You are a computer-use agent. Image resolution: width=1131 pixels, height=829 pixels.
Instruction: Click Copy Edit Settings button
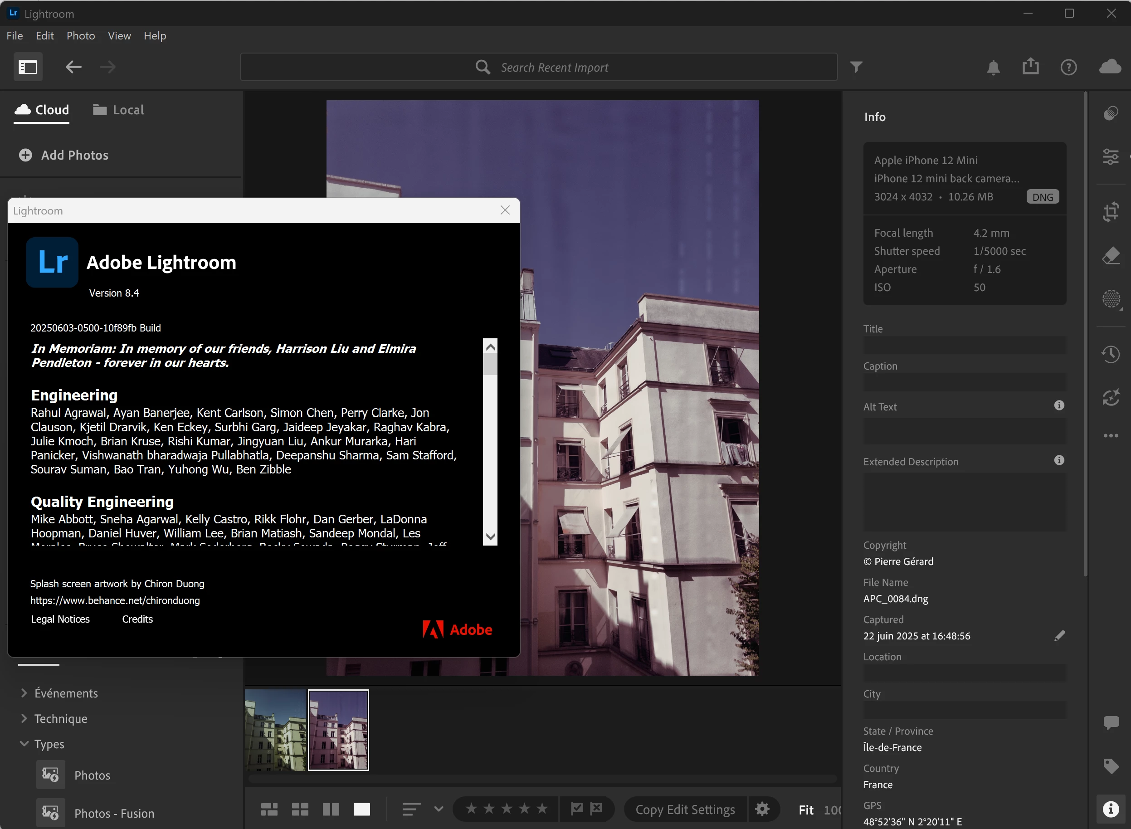(x=684, y=809)
